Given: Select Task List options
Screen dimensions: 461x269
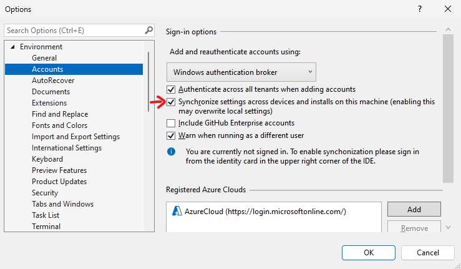Looking at the screenshot, I should pyautogui.click(x=46, y=215).
